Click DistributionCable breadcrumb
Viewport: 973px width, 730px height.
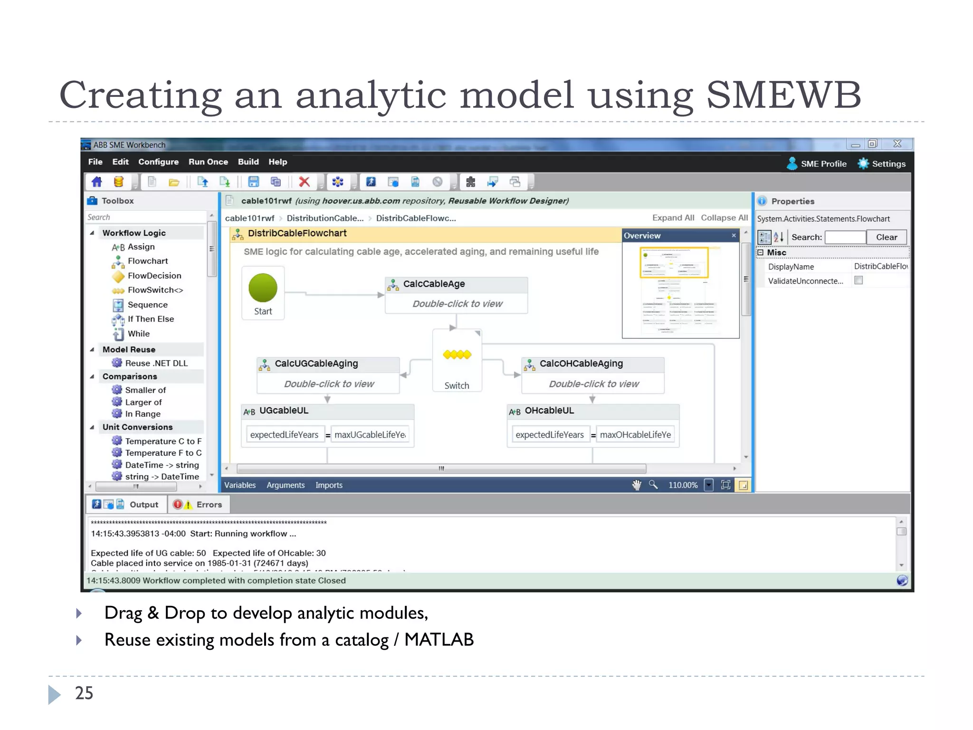pos(325,218)
